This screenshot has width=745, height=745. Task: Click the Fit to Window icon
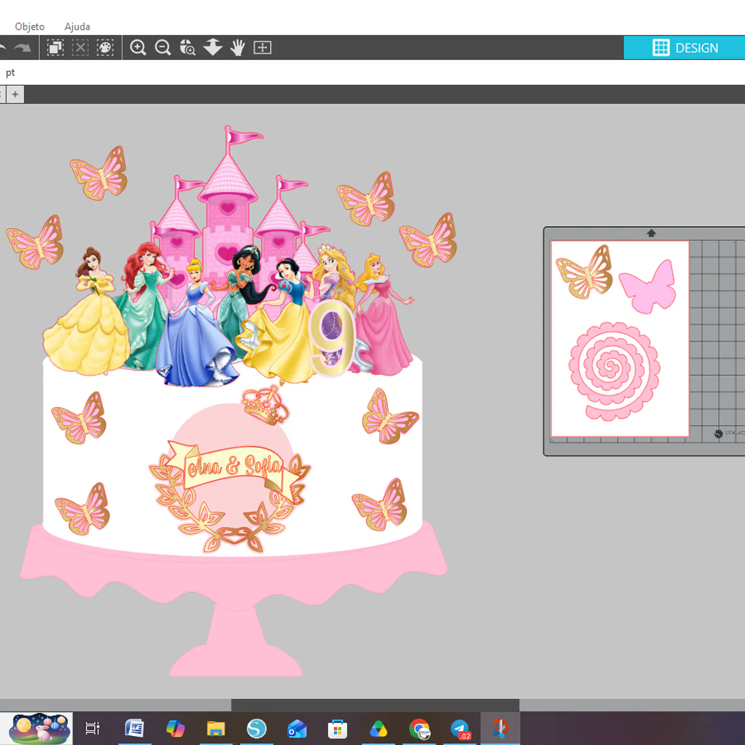pos(262,48)
